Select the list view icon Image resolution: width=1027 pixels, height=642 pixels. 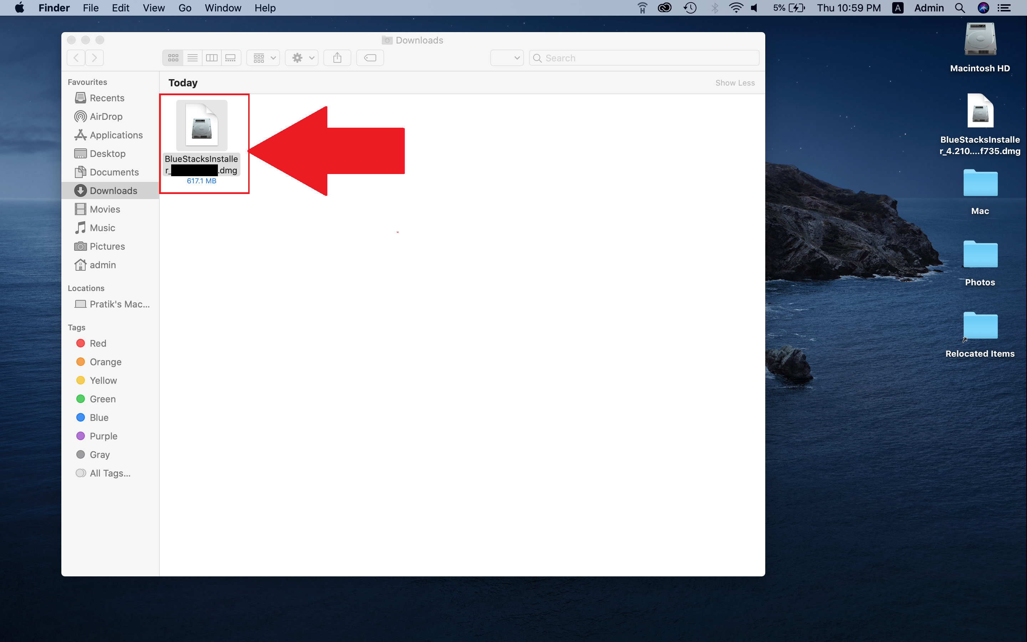pos(192,57)
